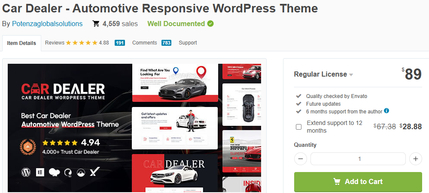The image size is (429, 193).
Task: Click the checkmark beside Quality checked by Envato
Action: (299, 96)
